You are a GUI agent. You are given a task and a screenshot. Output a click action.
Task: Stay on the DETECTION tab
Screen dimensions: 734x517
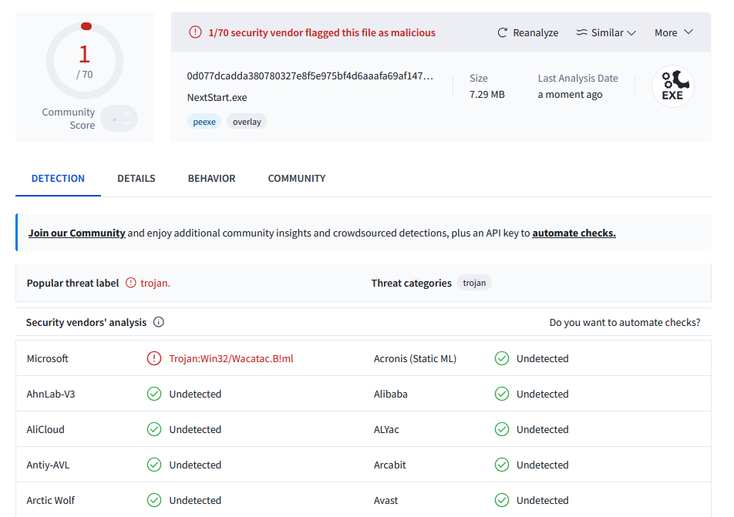click(x=58, y=179)
